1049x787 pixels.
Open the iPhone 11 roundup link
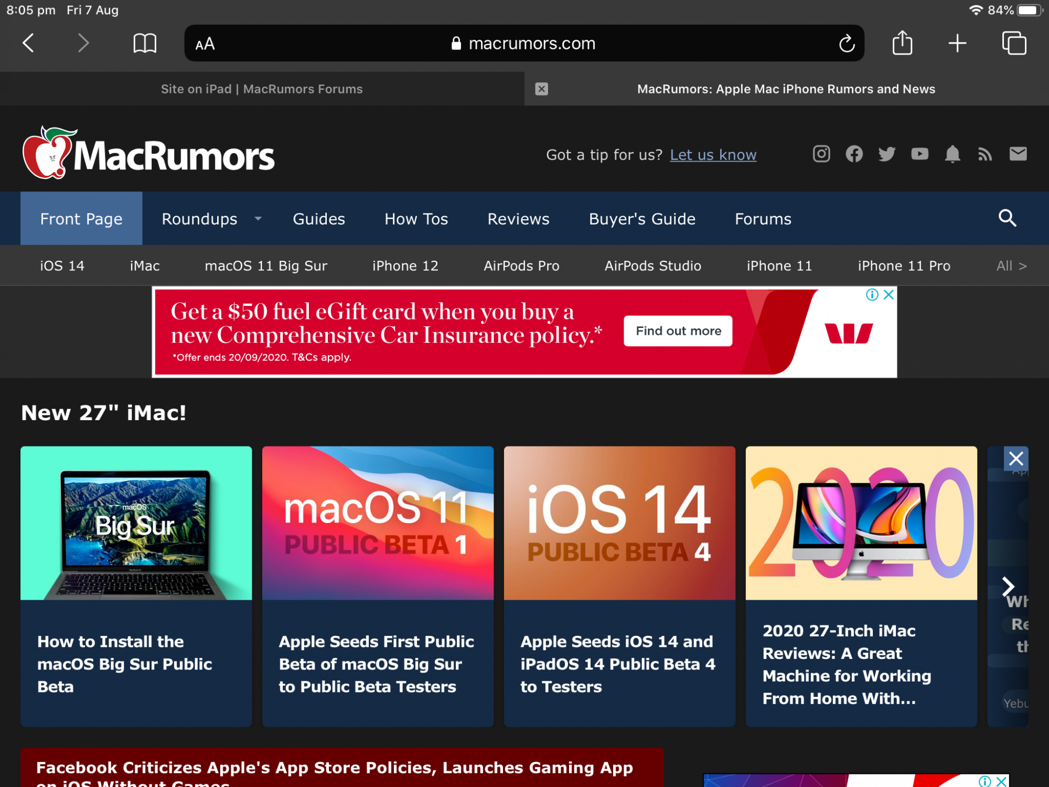779,265
